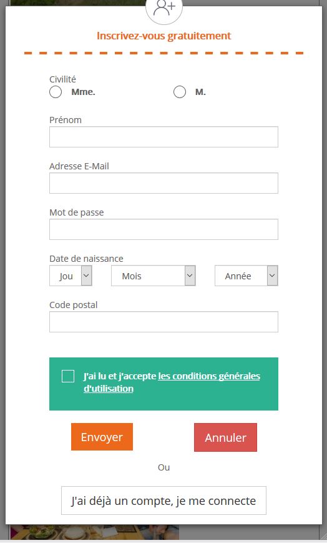Click the Mme. label text
327x543 pixels.
point(84,92)
